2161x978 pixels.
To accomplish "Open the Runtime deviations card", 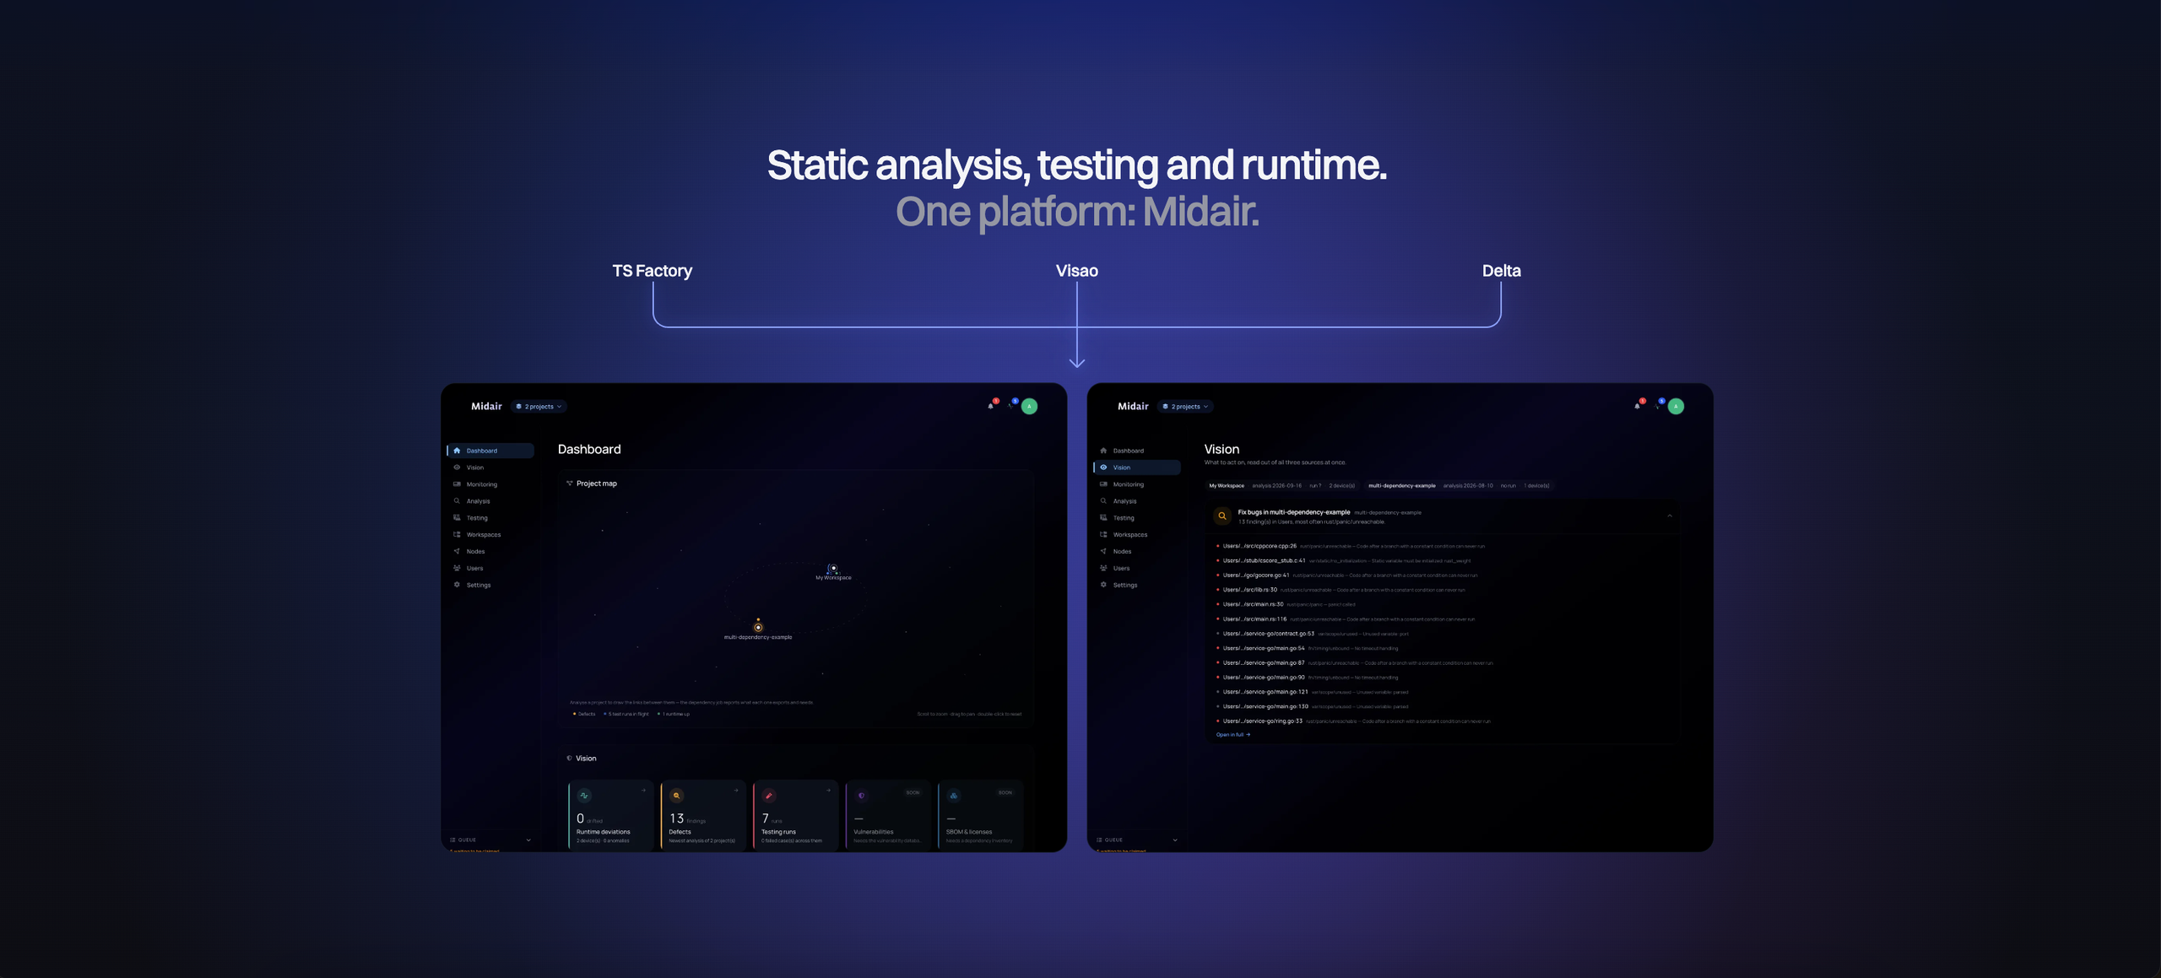I will pos(611,816).
